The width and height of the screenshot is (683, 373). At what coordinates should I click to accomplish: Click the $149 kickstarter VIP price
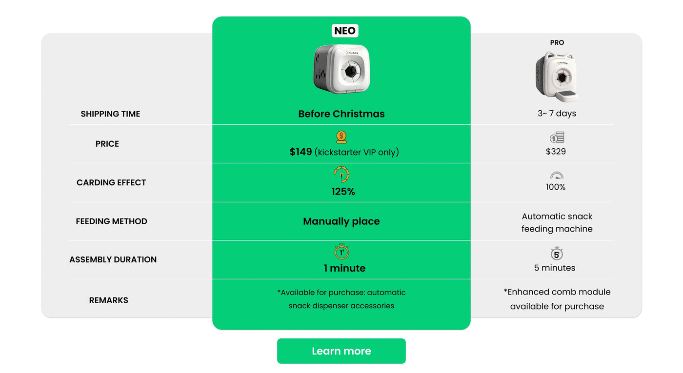341,152
